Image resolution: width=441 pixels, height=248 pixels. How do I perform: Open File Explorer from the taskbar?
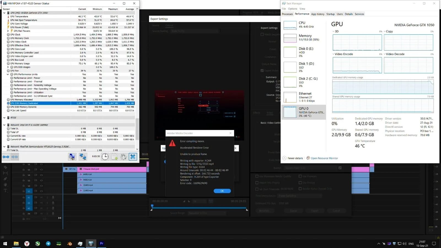pyautogui.click(x=16, y=244)
